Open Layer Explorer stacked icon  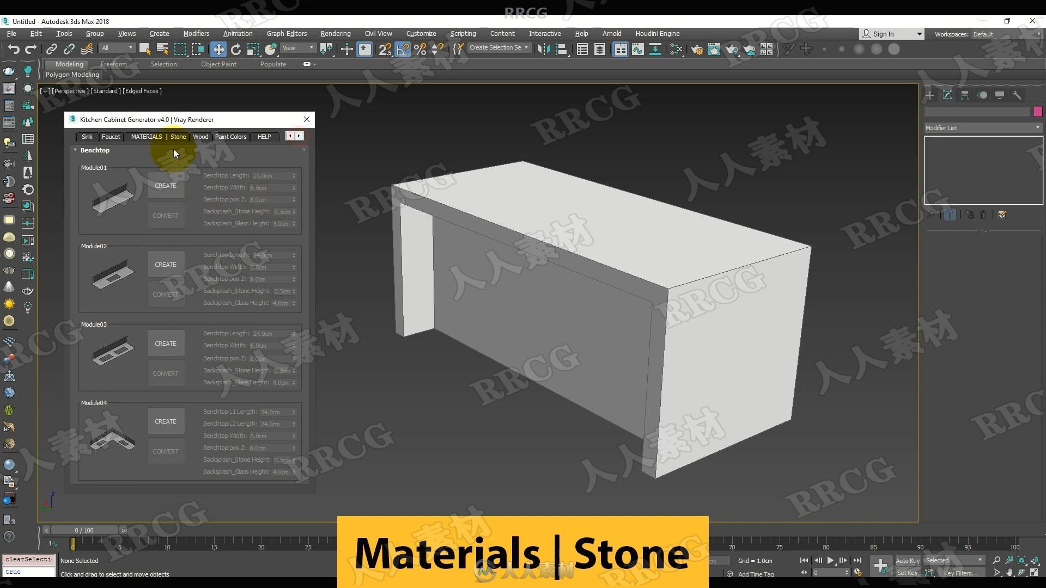pyautogui.click(x=599, y=50)
